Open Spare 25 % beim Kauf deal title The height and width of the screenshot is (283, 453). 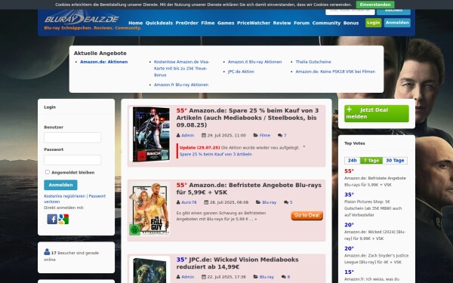click(248, 118)
